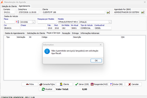This screenshot has width=147, height=98.
Task: Click the Cancelar button
Action: point(133,84)
